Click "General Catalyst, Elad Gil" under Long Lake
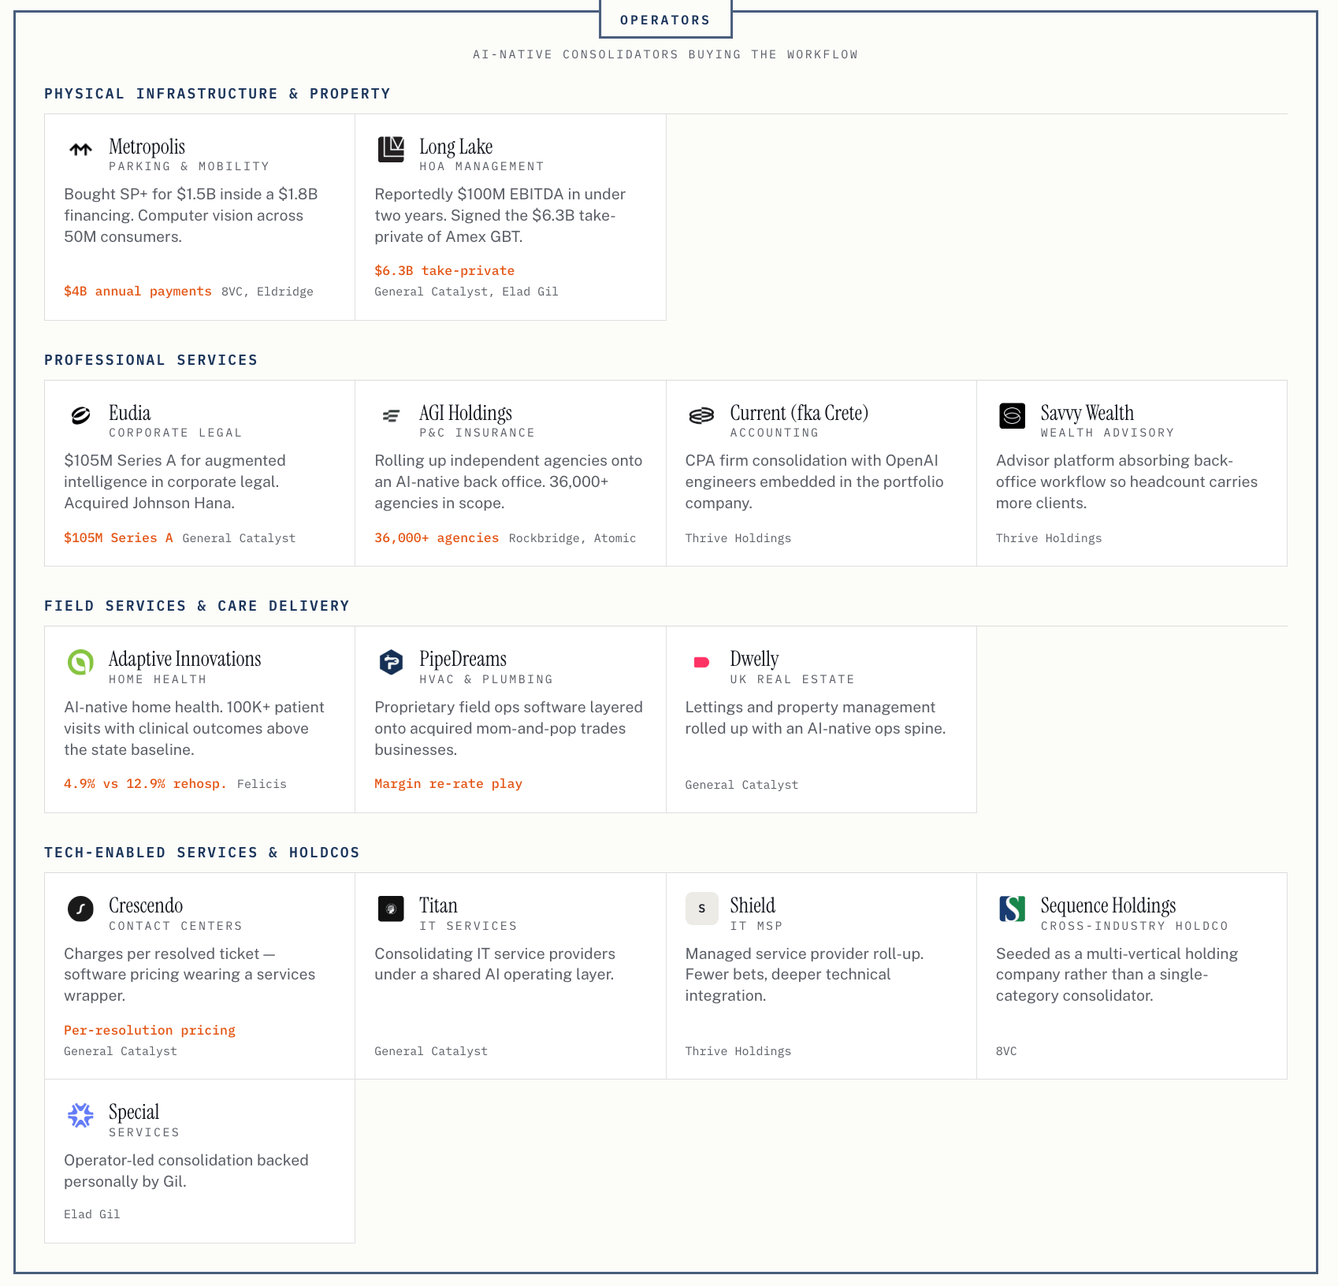 tap(466, 292)
